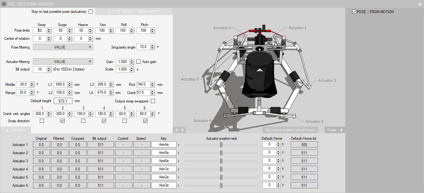Toggle the Auto gain checkbox
Screen dimensions: 424x193
click(138, 62)
